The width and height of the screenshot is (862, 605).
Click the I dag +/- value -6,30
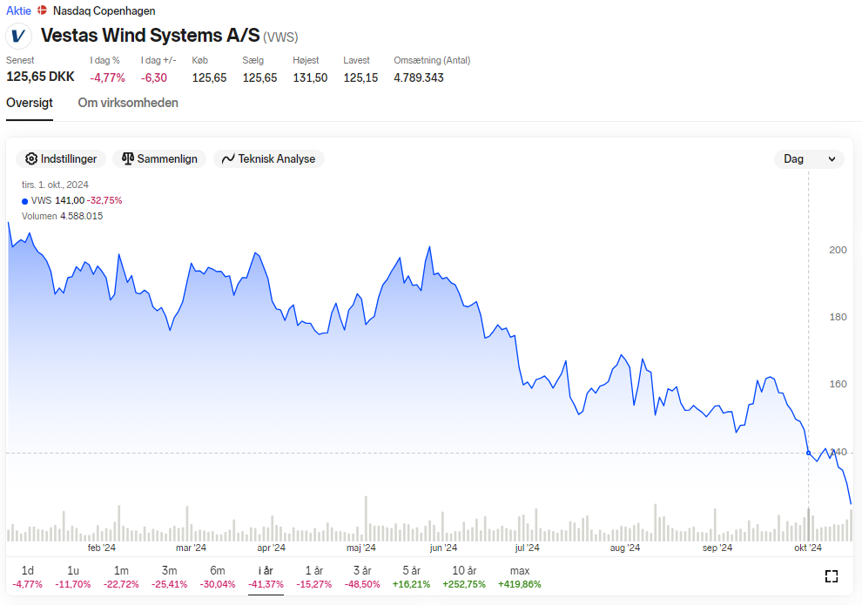click(154, 77)
